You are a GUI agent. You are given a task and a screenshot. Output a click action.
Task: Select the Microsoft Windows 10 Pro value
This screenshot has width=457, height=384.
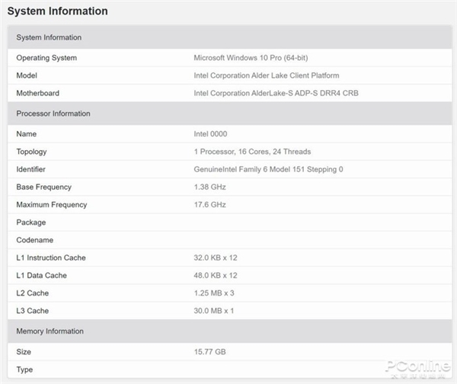(x=251, y=58)
